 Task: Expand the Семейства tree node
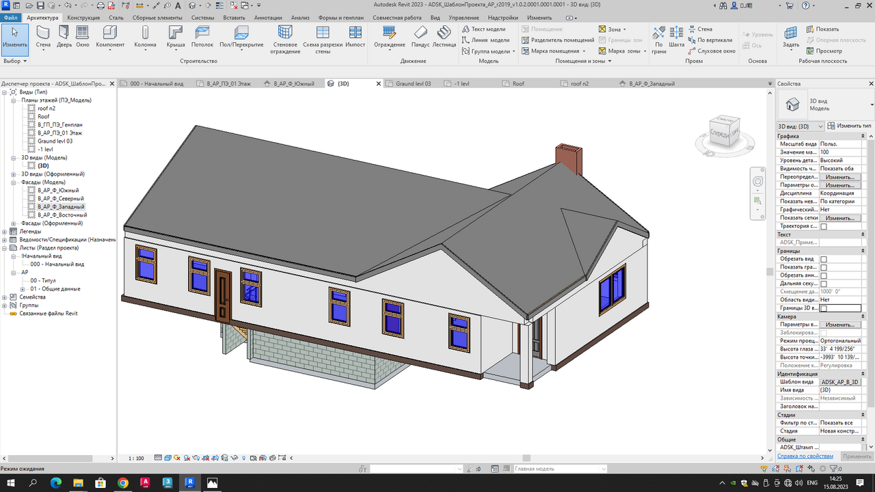(x=5, y=297)
